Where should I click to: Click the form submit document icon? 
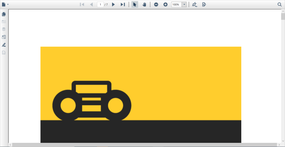(x=204, y=5)
